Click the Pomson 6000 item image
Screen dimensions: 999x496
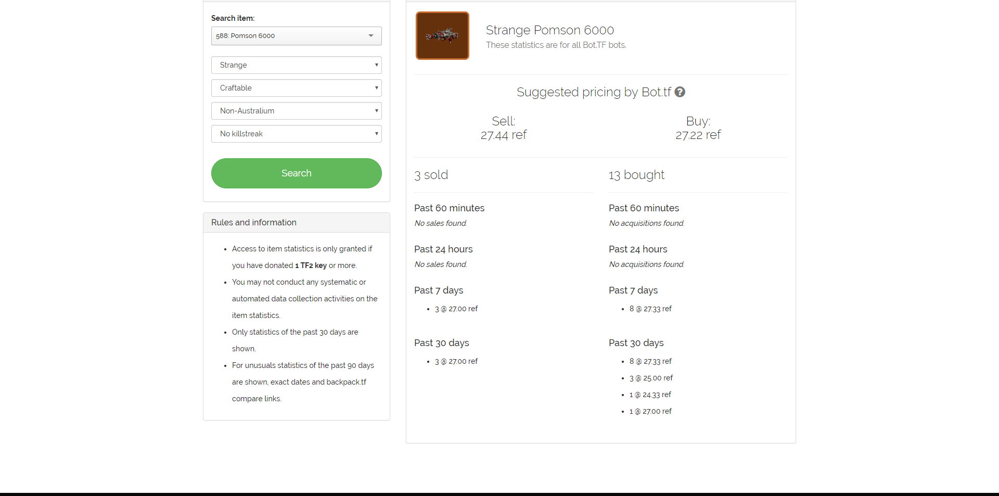442,35
